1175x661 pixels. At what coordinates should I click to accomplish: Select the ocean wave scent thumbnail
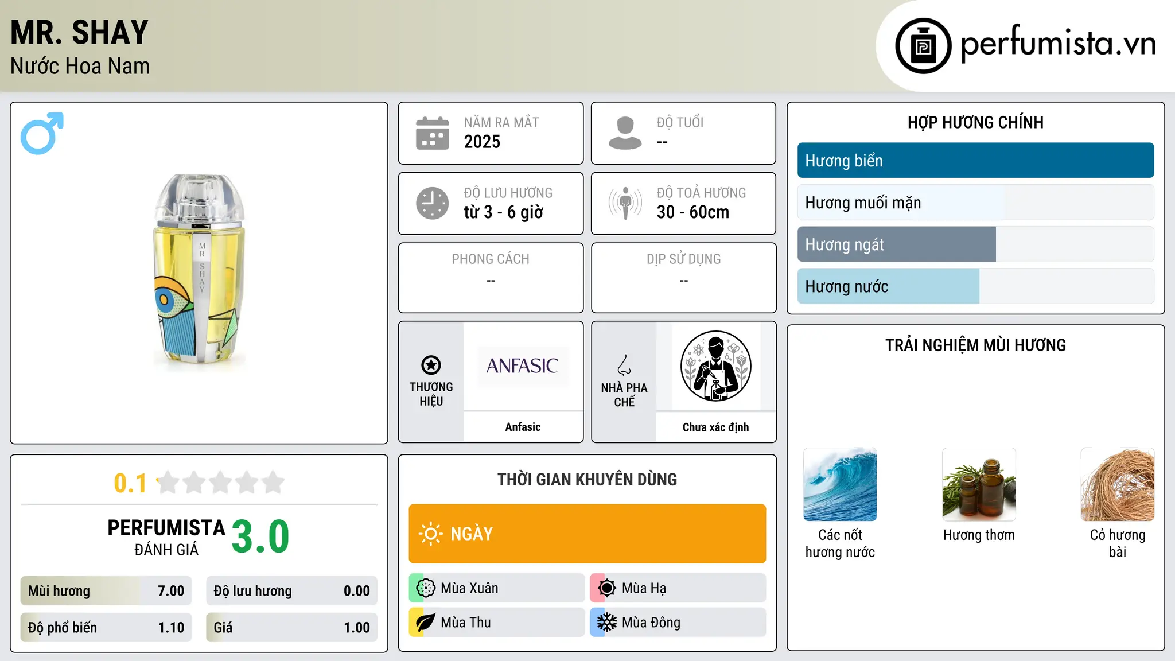click(x=840, y=484)
